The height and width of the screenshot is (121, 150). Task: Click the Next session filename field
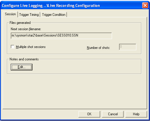click(x=61, y=36)
